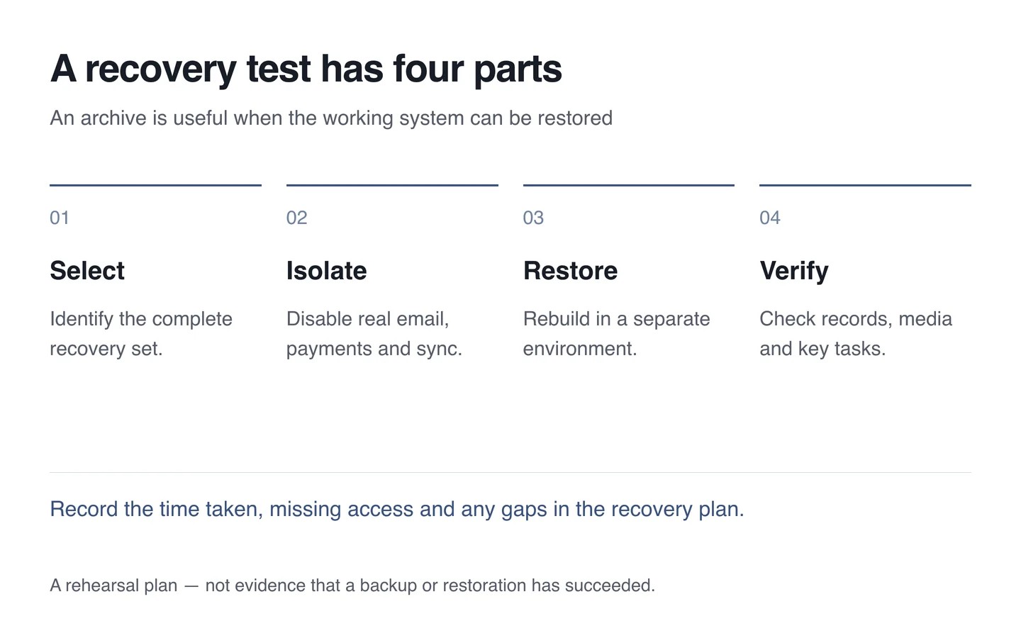The image size is (1021, 638).
Task: Click step number 03
Action: point(533,218)
